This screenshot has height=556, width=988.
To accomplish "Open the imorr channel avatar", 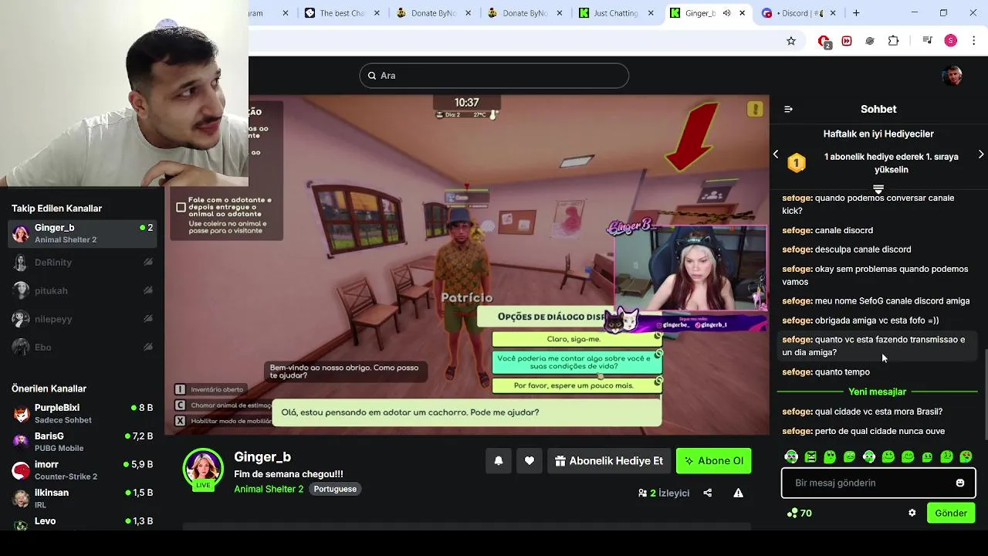I will pyautogui.click(x=22, y=470).
